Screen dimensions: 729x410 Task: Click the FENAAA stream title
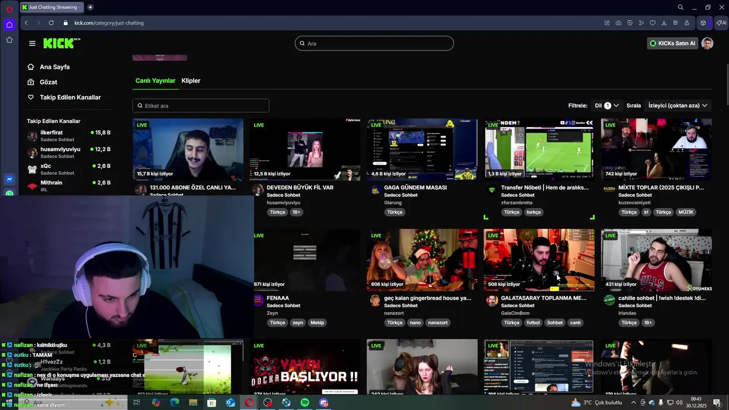point(278,298)
